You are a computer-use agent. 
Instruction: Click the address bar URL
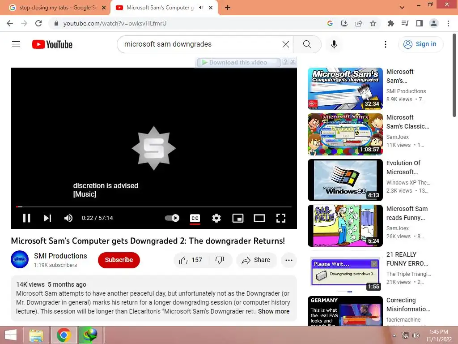(115, 23)
